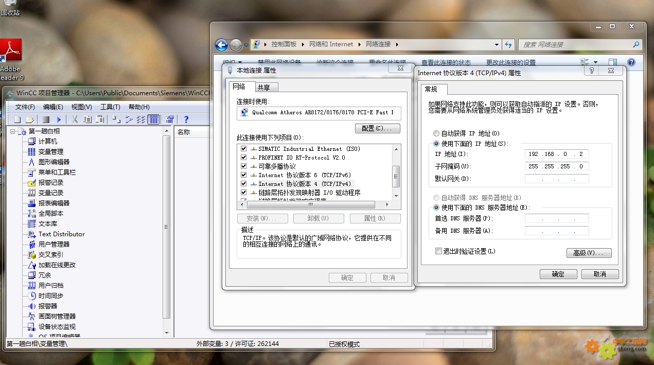Click the Copy icon in WinCC toolbar

click(87, 119)
